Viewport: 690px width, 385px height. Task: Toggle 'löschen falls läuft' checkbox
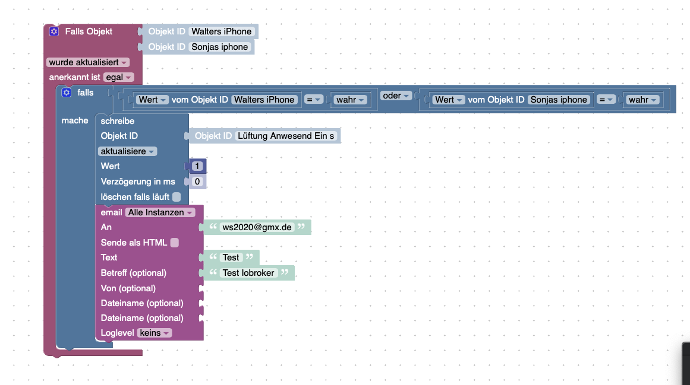tap(177, 197)
